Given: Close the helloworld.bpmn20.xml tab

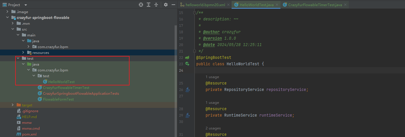Looking at the screenshot, I should [x=229, y=5].
